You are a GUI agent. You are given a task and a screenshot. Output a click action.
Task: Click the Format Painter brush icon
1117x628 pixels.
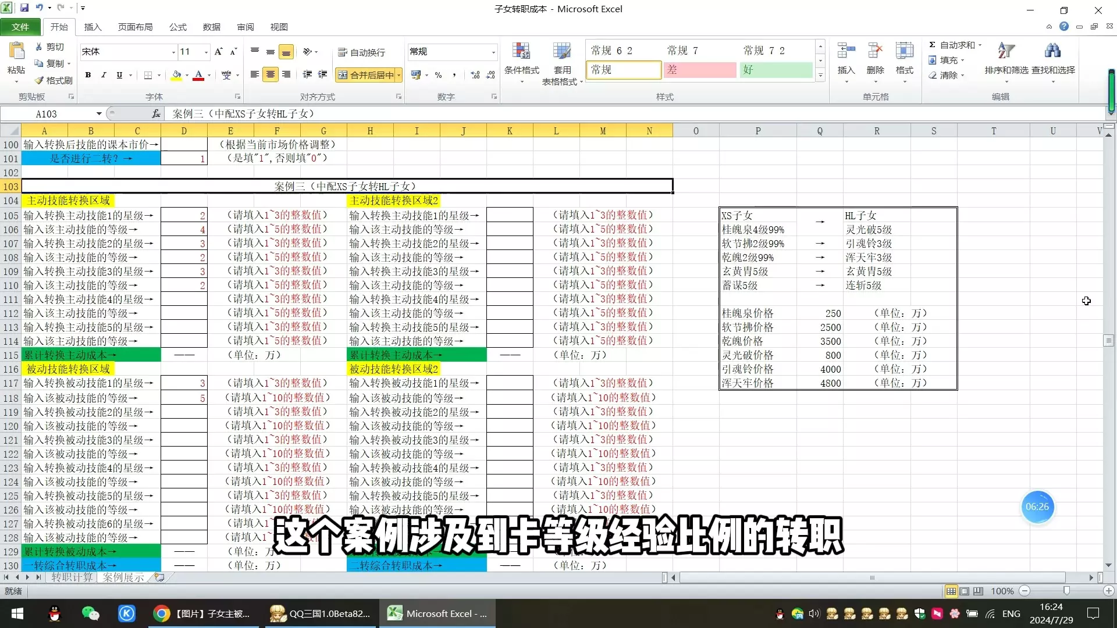(40, 80)
